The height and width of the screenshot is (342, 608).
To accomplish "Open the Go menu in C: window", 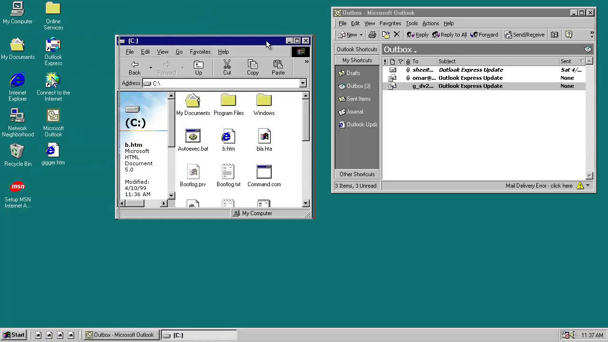I will tap(179, 52).
